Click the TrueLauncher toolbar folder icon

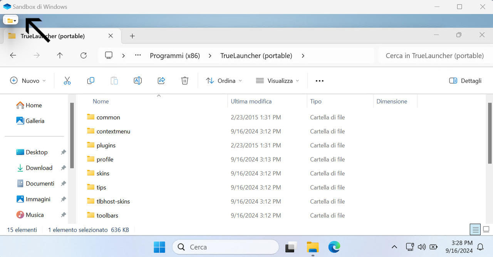pos(10,20)
